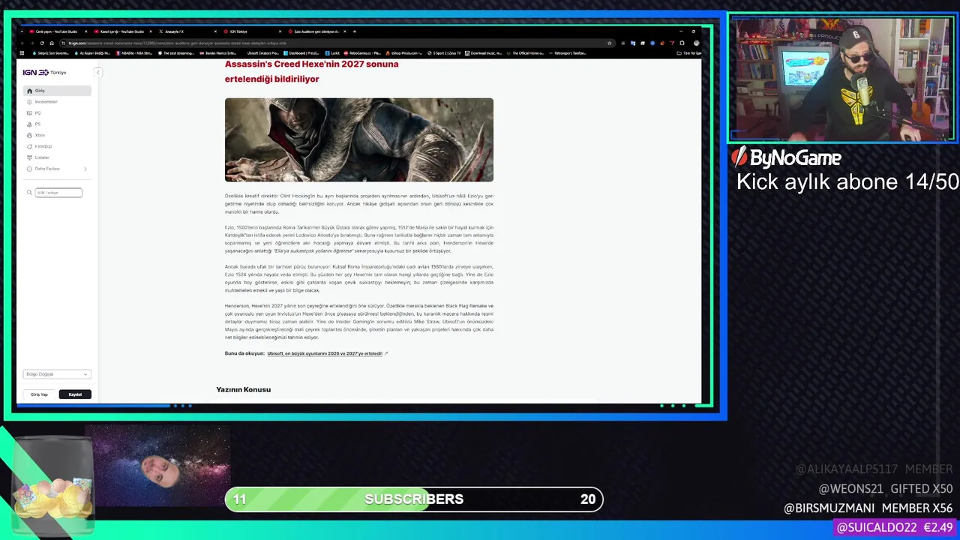Open the eShop-Prices.com bookmark

point(404,53)
